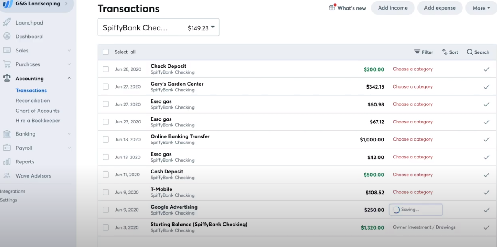This screenshot has height=247, width=497.
Task: Open Reports via the bar chart icon
Action: point(7,161)
